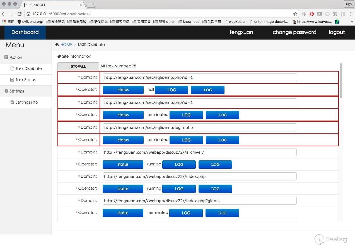
Task: Open Task Distribute in the sidebar
Action: click(x=28, y=69)
